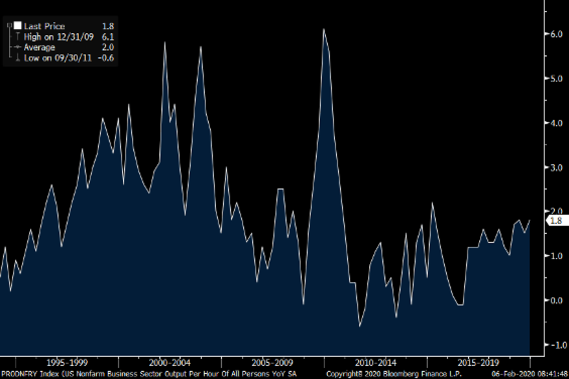Click the 2010-2014 time axis label
This screenshot has height=379, width=569.
(x=376, y=363)
